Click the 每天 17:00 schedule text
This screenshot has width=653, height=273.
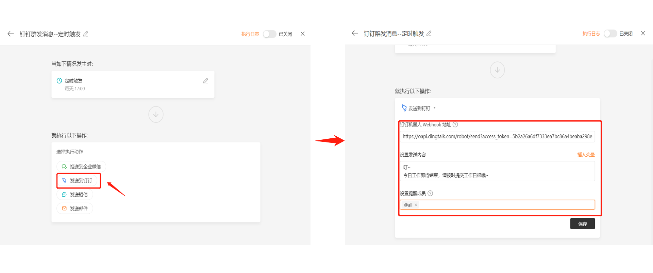coord(75,89)
